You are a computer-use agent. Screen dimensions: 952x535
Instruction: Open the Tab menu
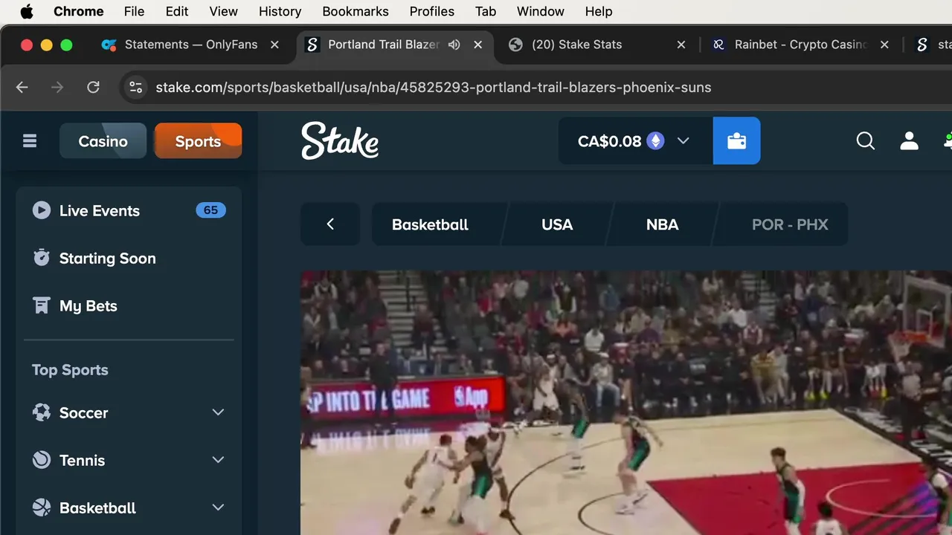pyautogui.click(x=486, y=11)
